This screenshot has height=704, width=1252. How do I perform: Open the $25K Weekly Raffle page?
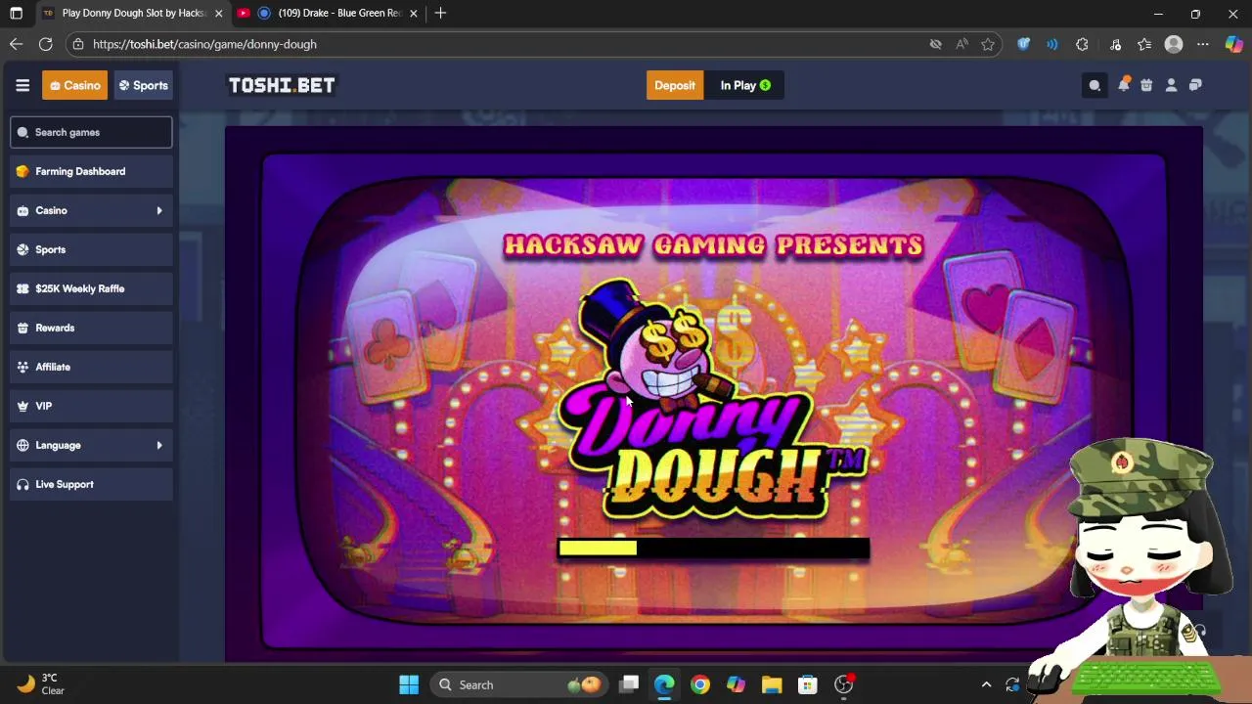click(x=91, y=288)
